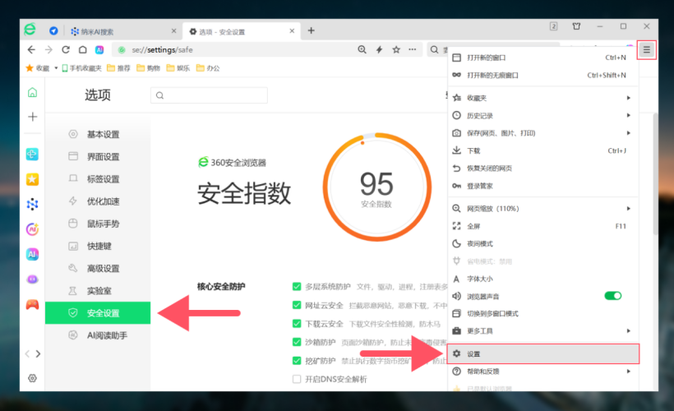Expand the 网页缩放 (110%) submenu
The width and height of the screenshot is (674, 411).
click(542, 209)
